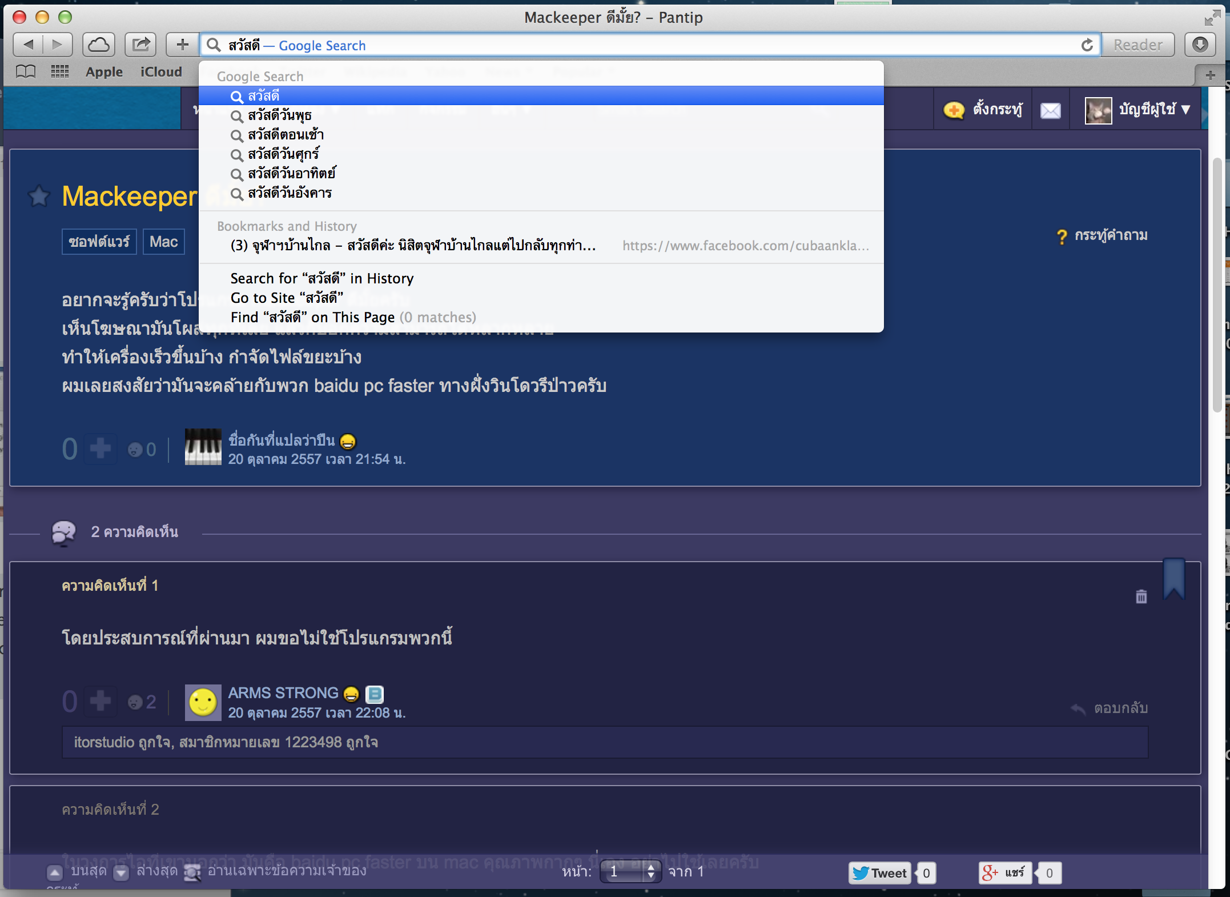Select suggestion สวัสดีวันศุกร์
The image size is (1230, 897).
541,154
